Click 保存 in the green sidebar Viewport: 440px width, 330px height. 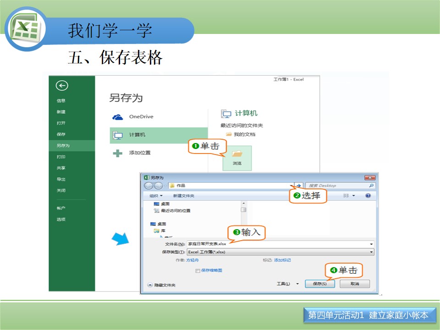click(61, 134)
